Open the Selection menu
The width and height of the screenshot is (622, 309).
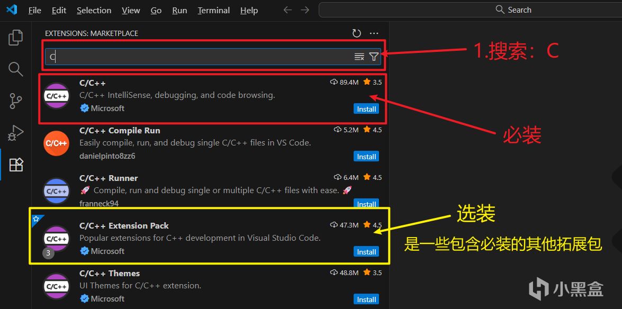(x=94, y=10)
